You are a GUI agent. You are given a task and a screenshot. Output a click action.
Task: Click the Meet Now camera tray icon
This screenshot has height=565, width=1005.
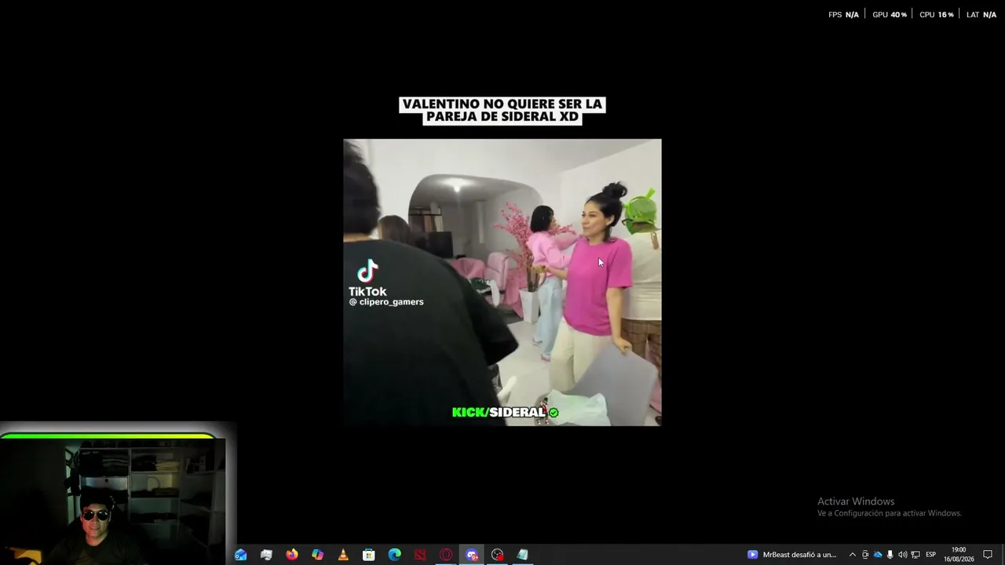(865, 555)
